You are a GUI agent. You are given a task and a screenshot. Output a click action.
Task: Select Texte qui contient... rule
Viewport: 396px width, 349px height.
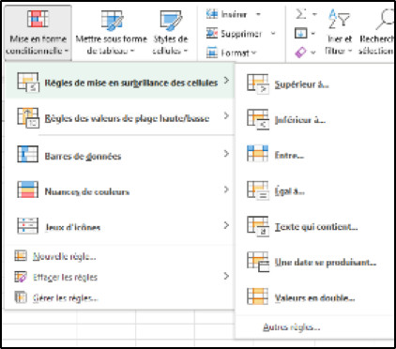tap(315, 226)
